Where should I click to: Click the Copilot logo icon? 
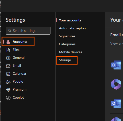point(8,98)
